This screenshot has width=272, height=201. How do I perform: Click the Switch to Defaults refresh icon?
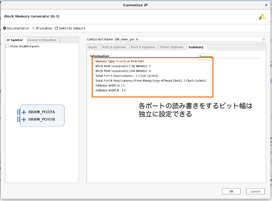click(x=57, y=28)
